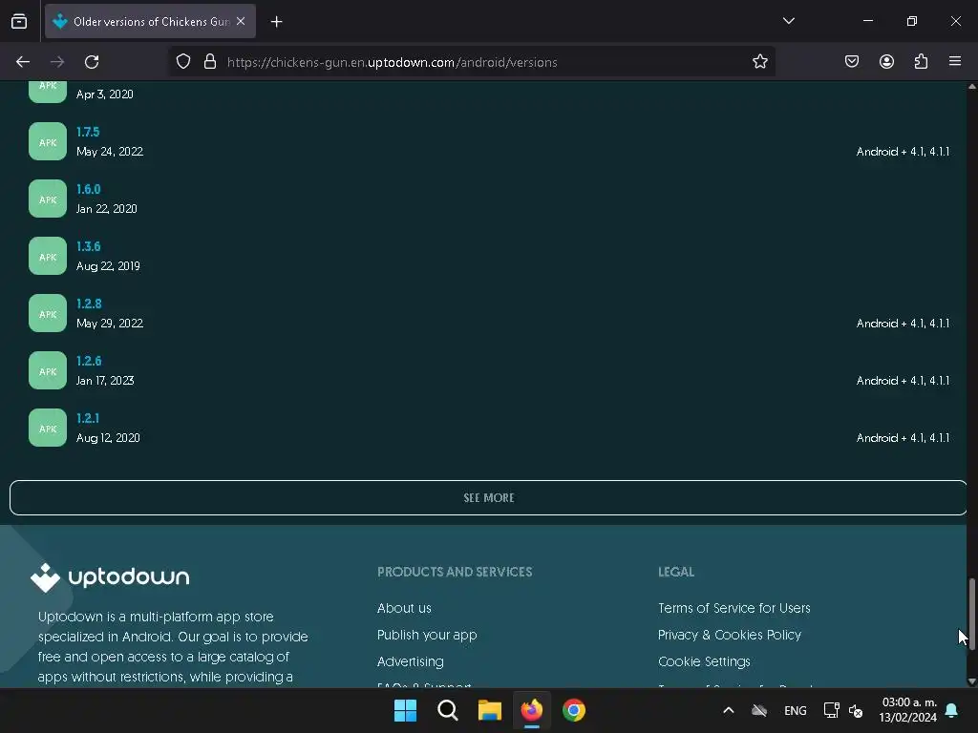This screenshot has width=978, height=733.
Task: Go back to previous page
Action: (23, 62)
